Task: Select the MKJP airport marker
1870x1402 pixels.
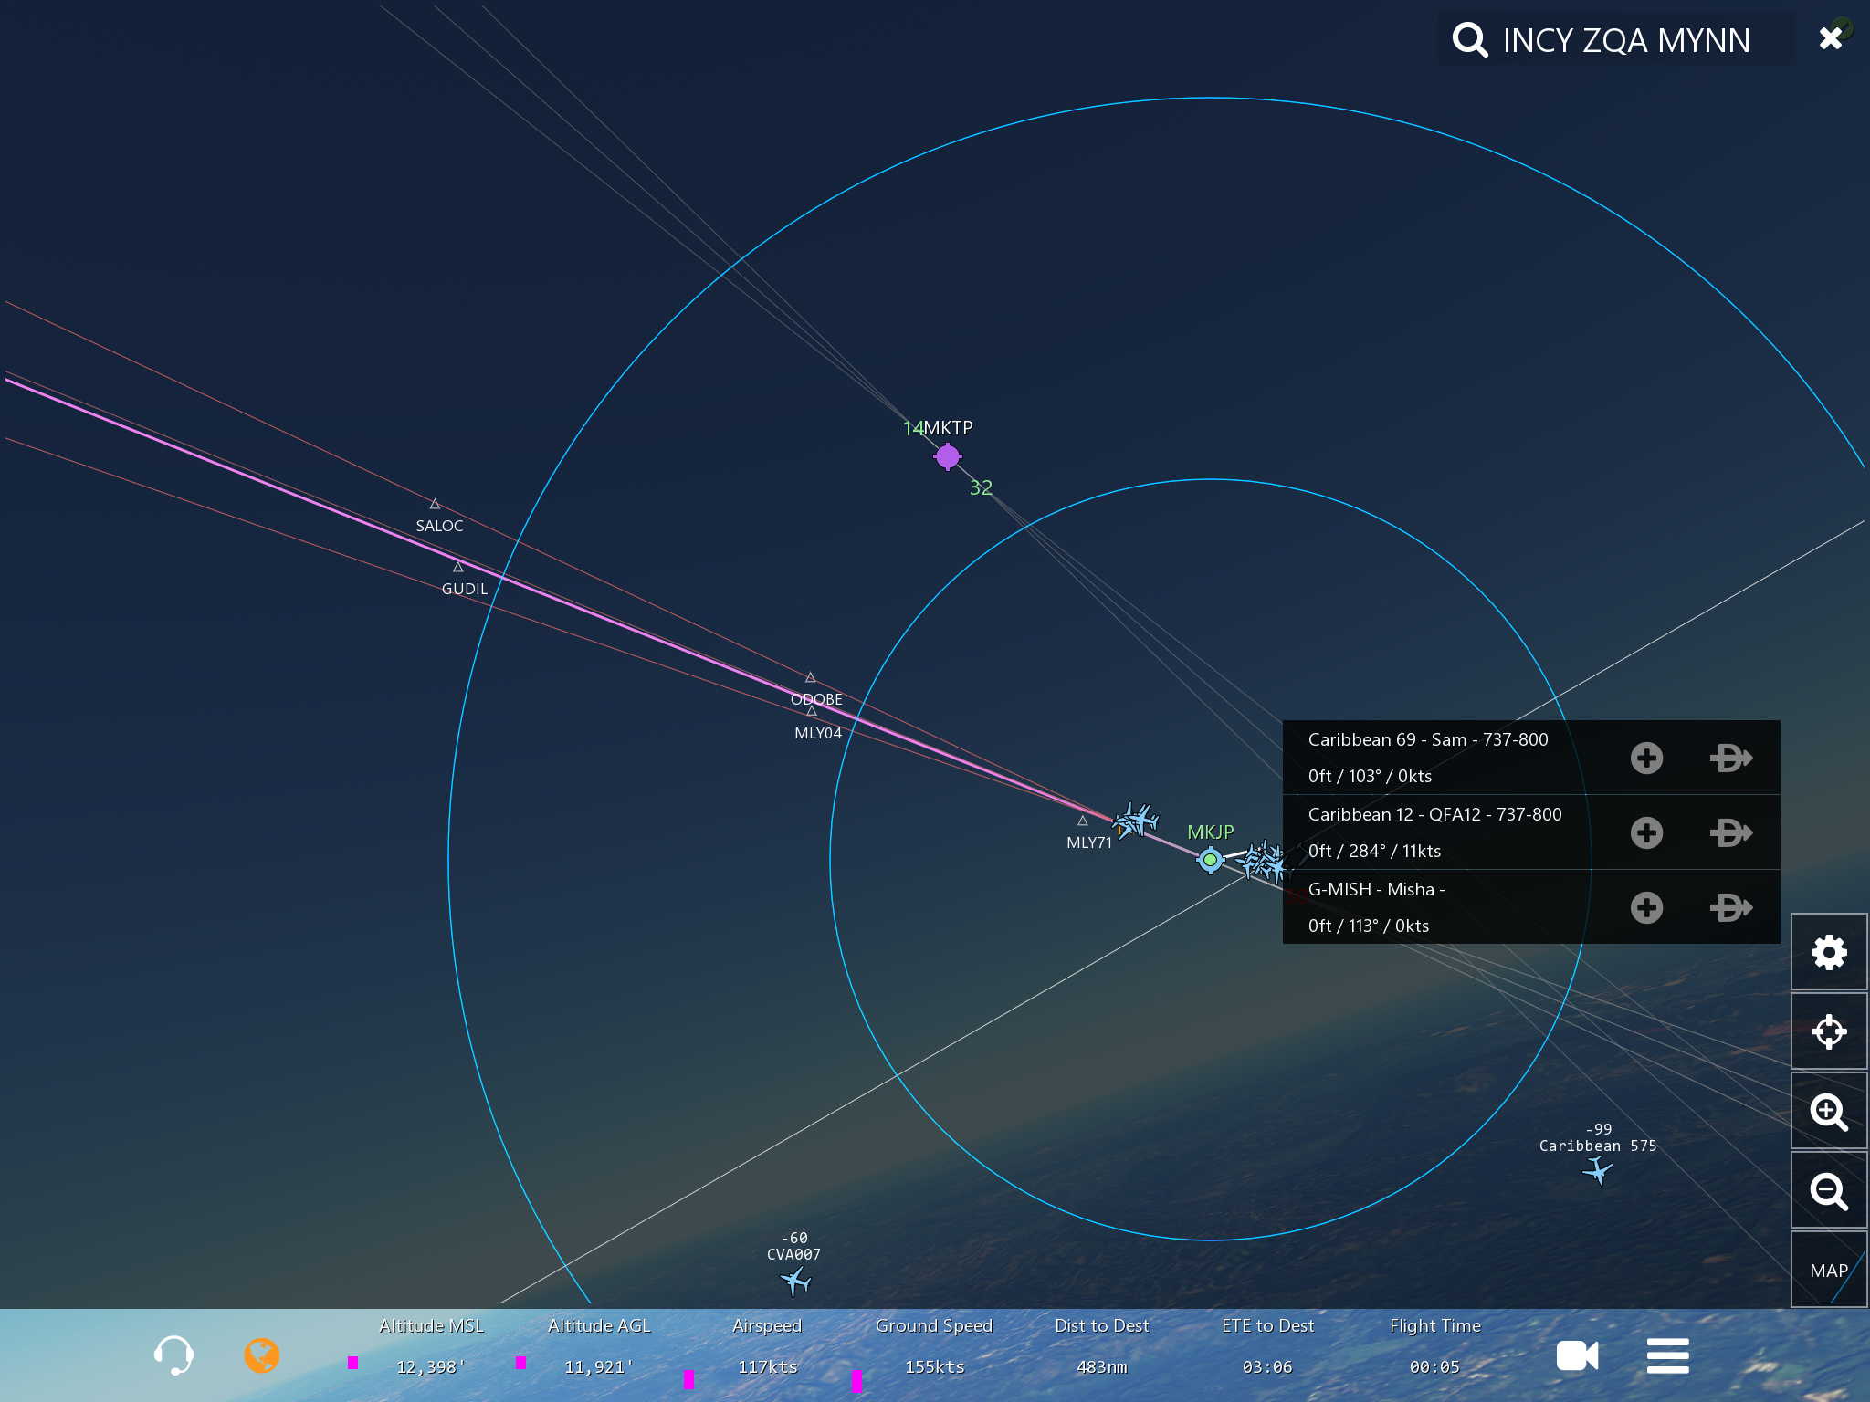Action: 1210,859
